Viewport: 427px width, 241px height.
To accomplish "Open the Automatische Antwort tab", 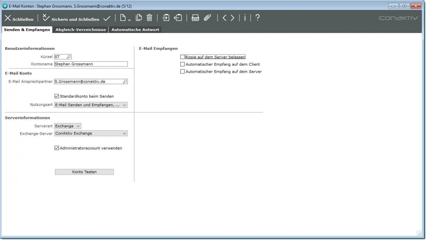I will tap(135, 30).
